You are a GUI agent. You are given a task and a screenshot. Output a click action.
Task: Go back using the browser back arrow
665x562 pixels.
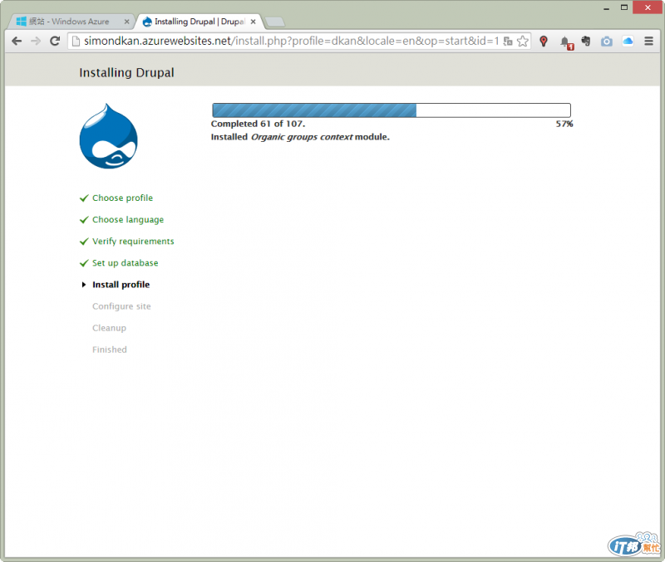pos(17,41)
